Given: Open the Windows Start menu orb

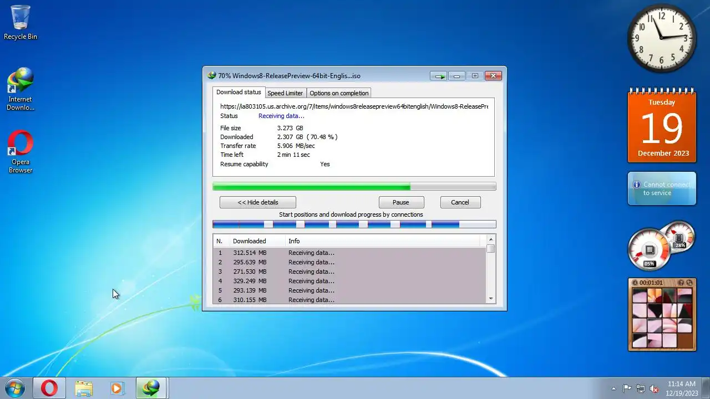Looking at the screenshot, I should point(15,388).
